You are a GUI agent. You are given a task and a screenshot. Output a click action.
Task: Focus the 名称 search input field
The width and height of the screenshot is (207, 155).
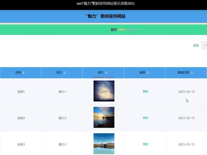pos(204,45)
